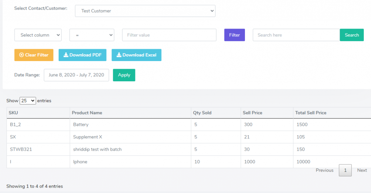The height and width of the screenshot is (193, 371).
Task: Sort table by SKU column header
Action: pos(13,113)
